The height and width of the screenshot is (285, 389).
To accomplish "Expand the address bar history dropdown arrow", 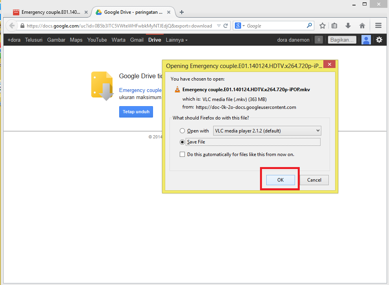I will pos(219,26).
